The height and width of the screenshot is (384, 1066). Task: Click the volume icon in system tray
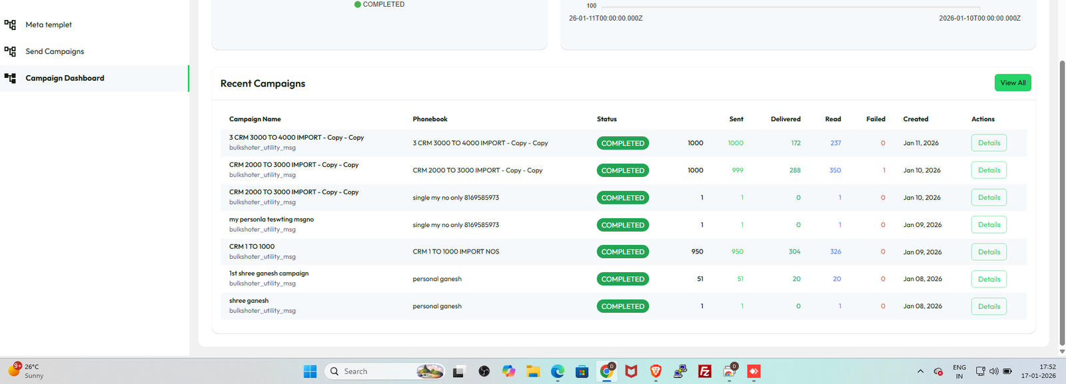click(993, 371)
